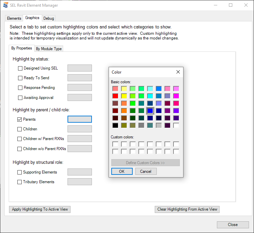Click the SEL Revit Element Manager app icon
Viewport: 254px width, 233px height.
point(5,5)
